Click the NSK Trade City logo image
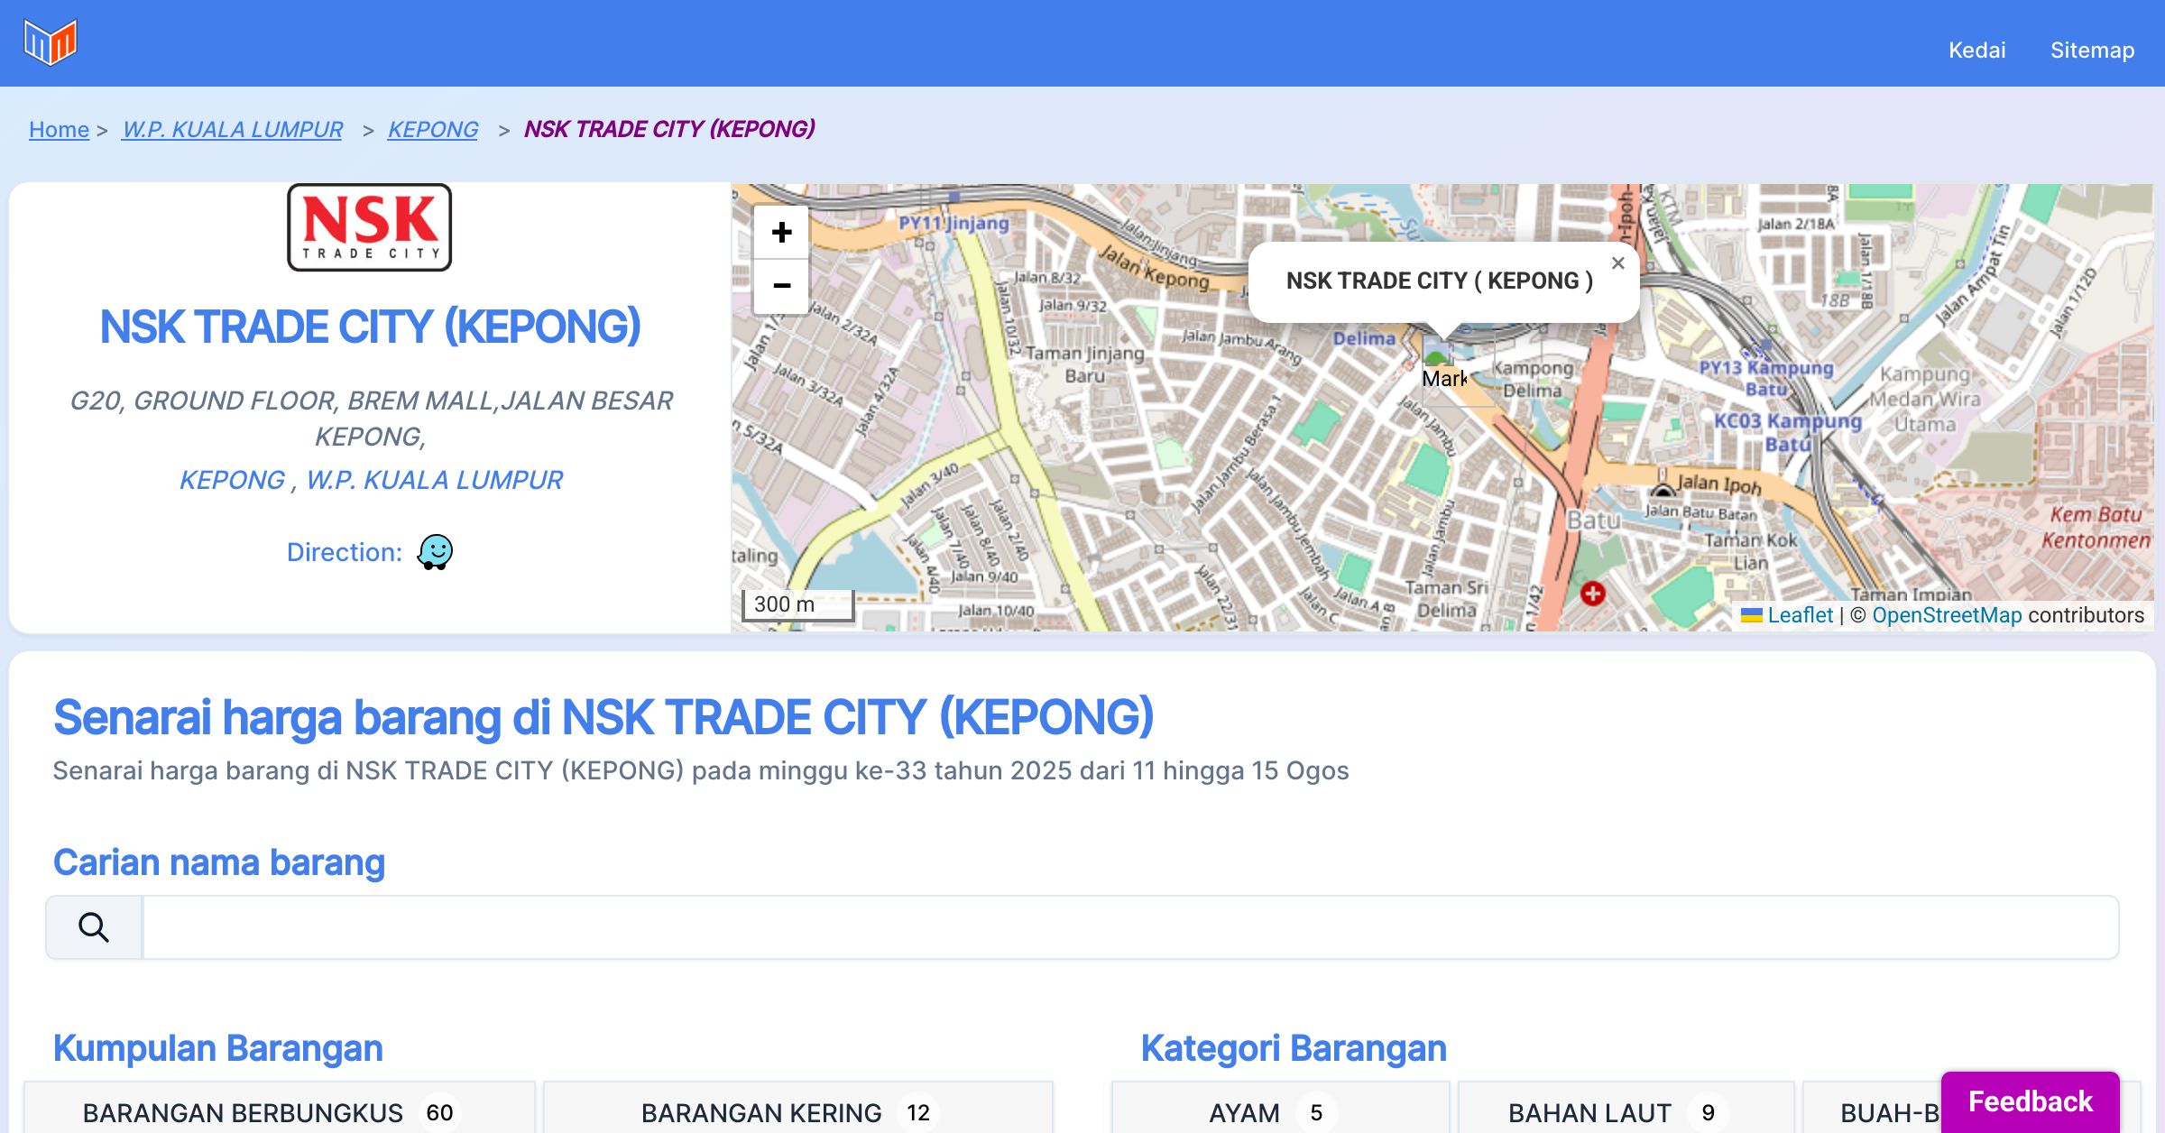 pos(370,227)
